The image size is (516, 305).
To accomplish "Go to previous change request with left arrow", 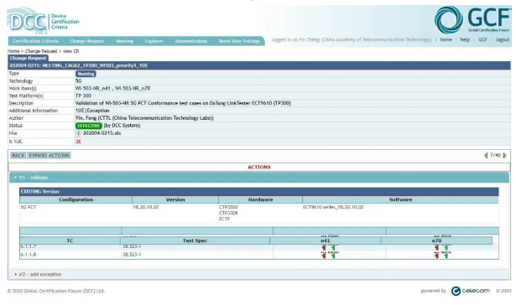I will 486,156.
